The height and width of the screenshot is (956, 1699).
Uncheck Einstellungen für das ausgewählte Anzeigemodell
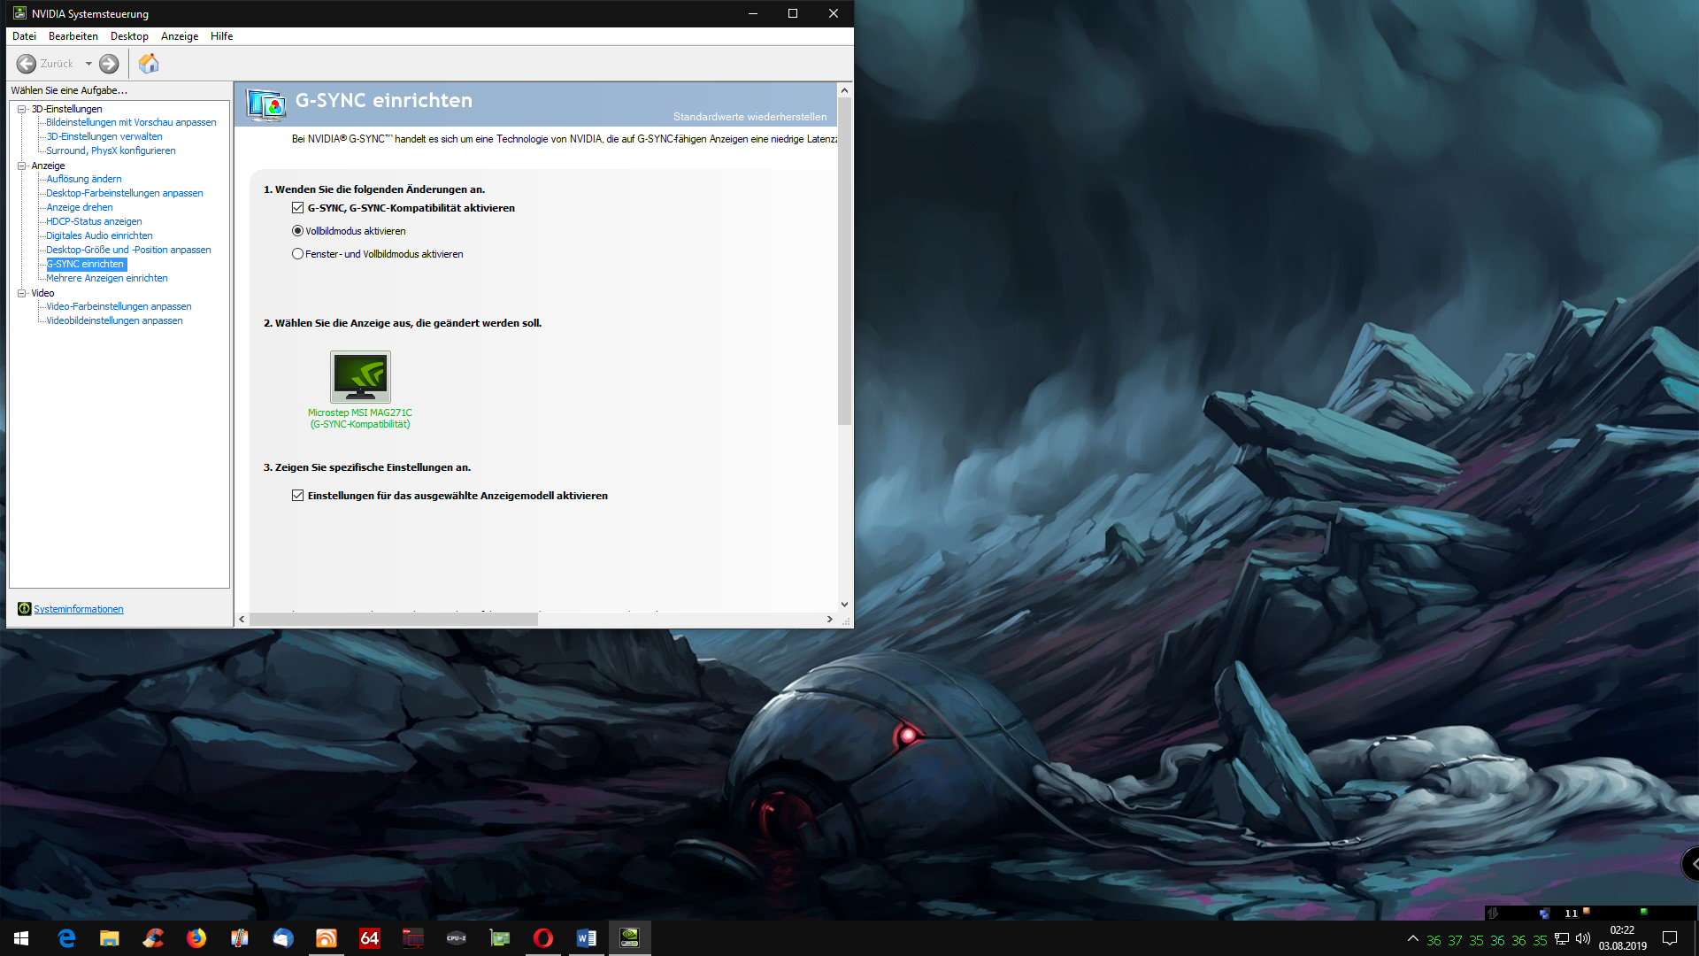tap(298, 496)
